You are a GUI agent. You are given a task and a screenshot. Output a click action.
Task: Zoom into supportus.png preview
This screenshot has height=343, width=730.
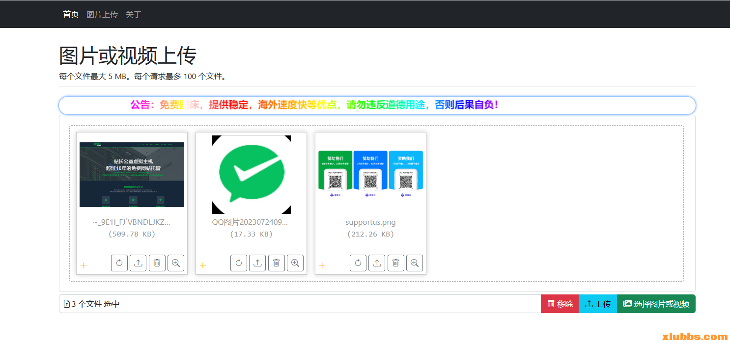pyautogui.click(x=415, y=263)
